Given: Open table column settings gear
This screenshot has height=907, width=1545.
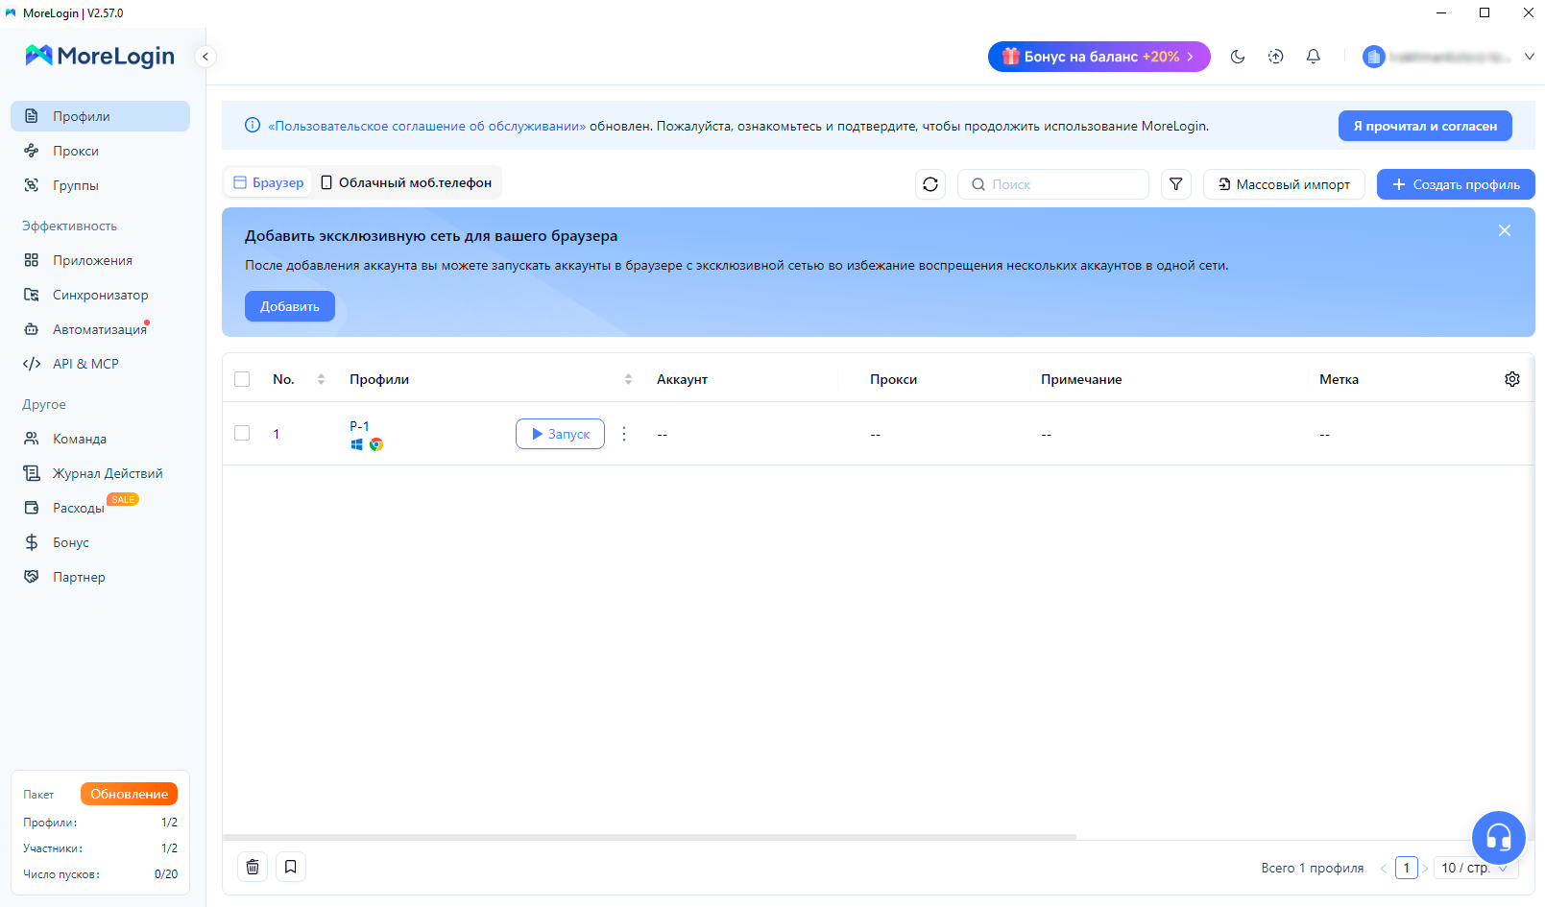Looking at the screenshot, I should point(1512,379).
